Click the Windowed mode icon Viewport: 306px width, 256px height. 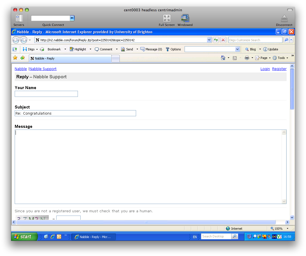185,19
